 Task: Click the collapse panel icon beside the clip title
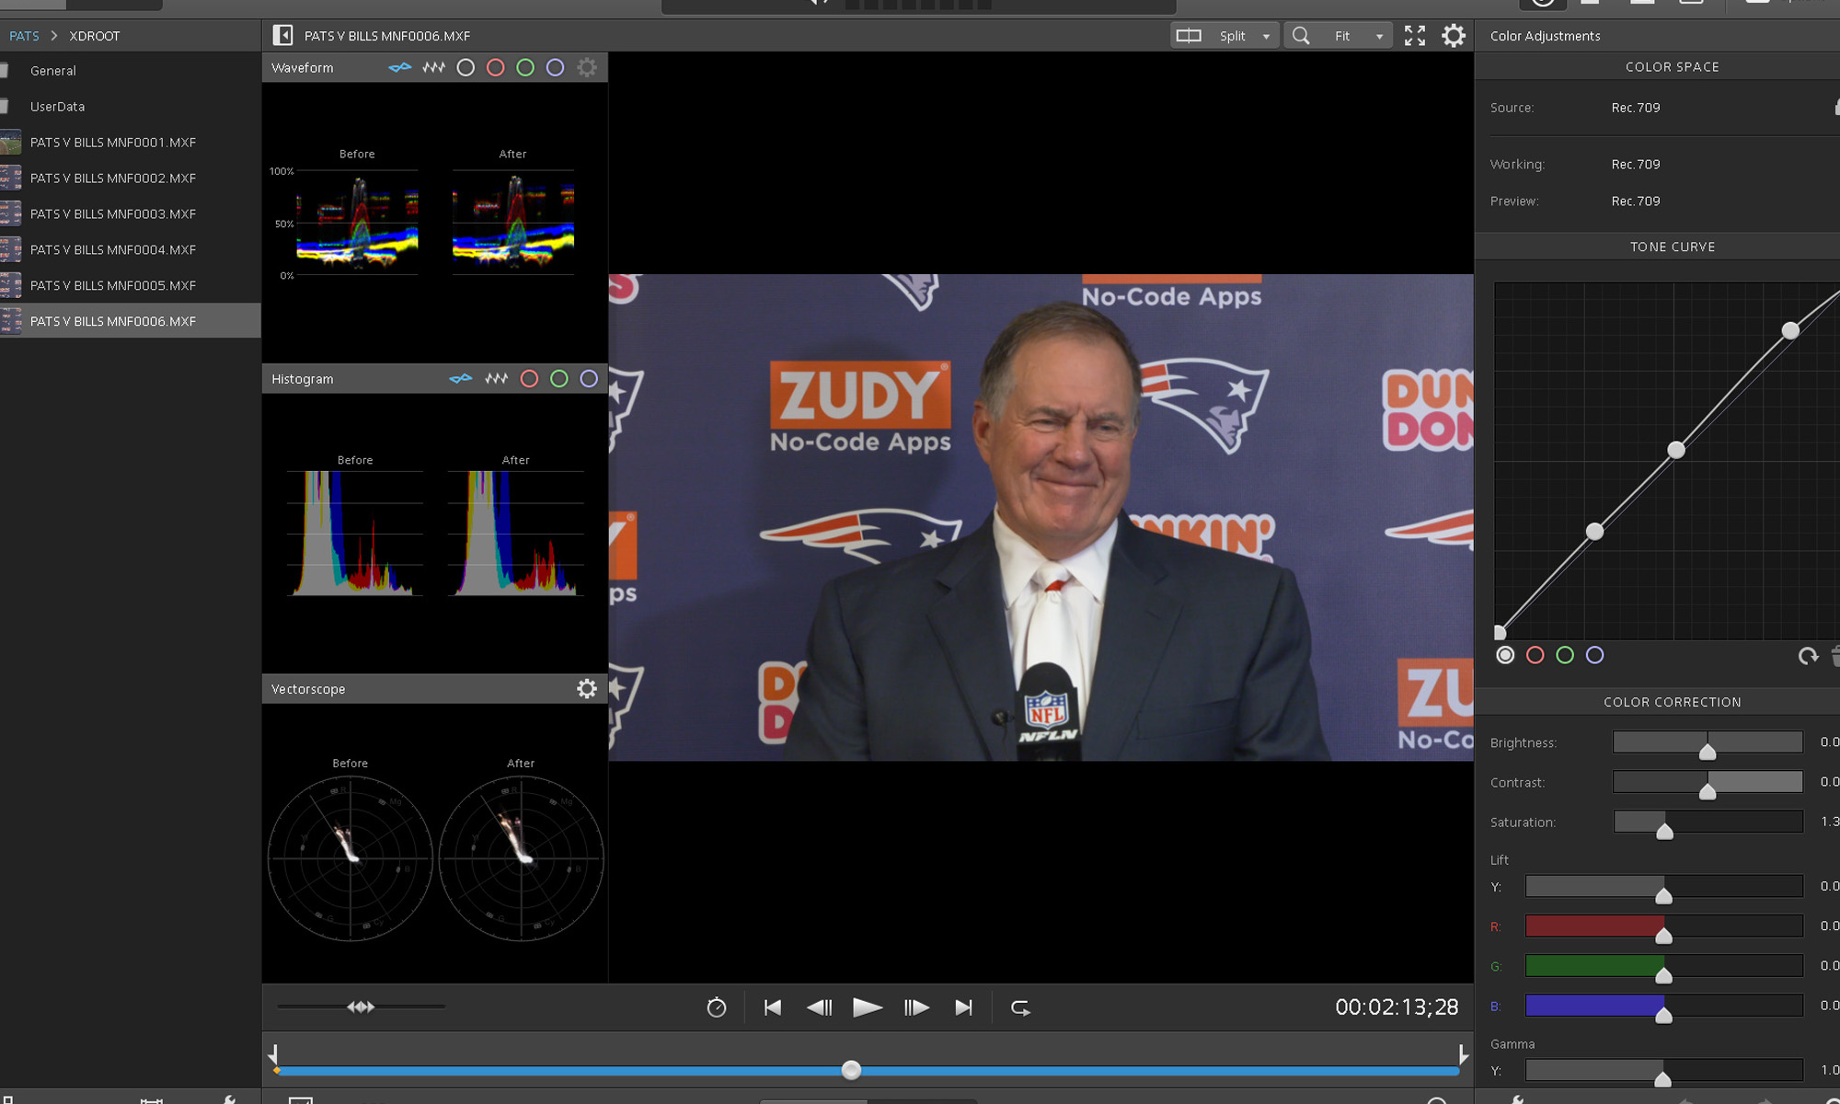pyautogui.click(x=282, y=35)
